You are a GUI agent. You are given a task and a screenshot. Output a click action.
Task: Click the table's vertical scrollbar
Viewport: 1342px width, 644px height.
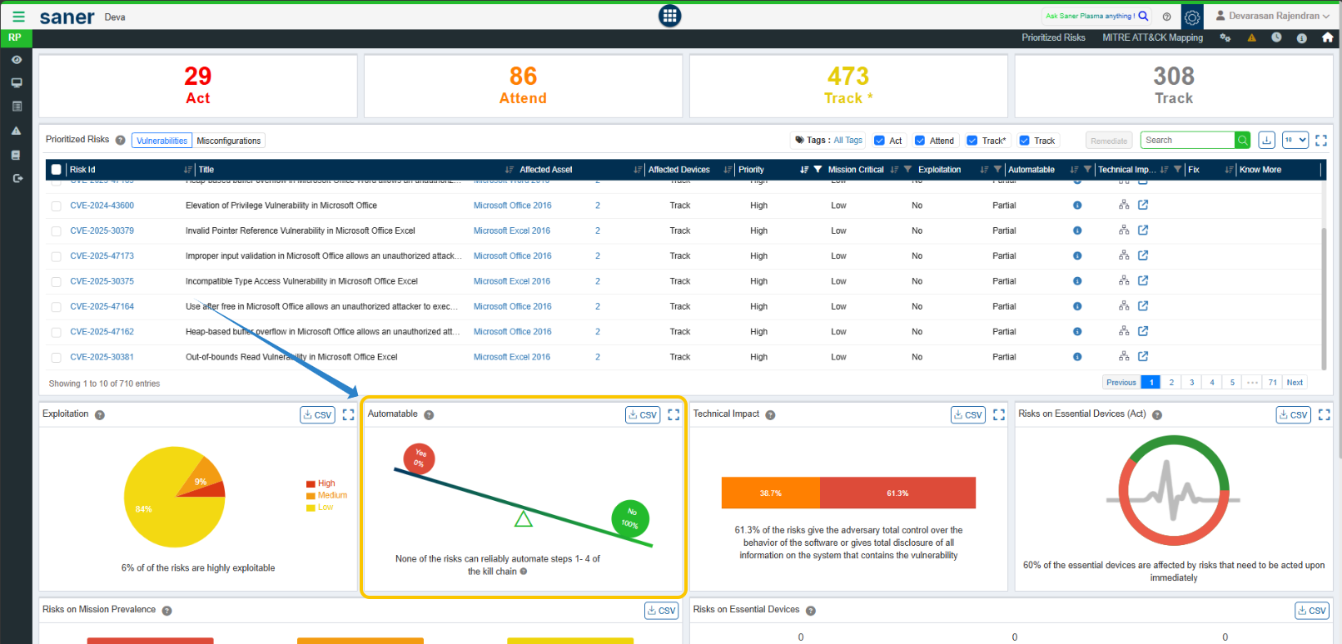tap(1324, 298)
